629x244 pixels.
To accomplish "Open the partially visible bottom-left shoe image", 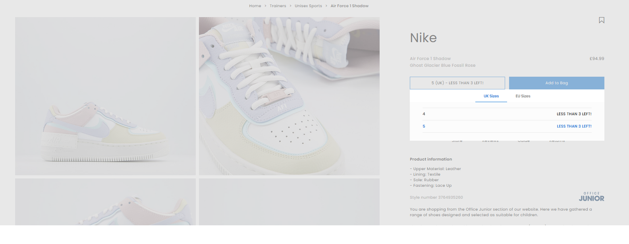I will pyautogui.click(x=105, y=202).
